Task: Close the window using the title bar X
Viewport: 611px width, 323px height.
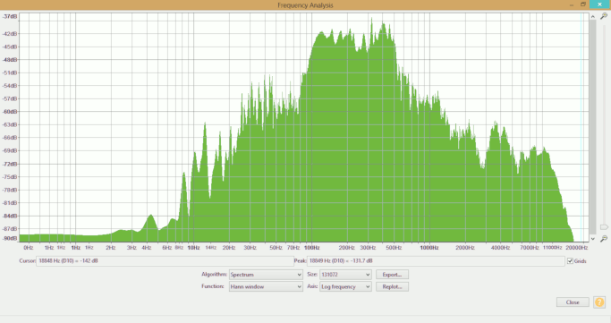Action: (599, 4)
